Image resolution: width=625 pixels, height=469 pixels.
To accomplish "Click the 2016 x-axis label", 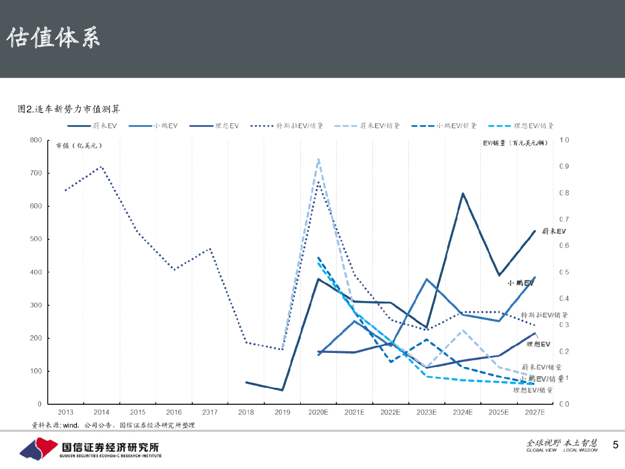I will coord(174,412).
